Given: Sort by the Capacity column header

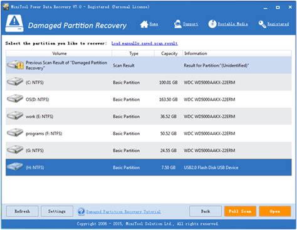Looking at the screenshot, I should tap(169, 53).
